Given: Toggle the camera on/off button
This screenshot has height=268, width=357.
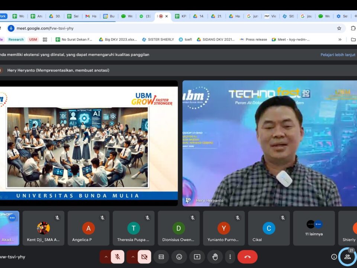Looking at the screenshot, I should (144, 257).
